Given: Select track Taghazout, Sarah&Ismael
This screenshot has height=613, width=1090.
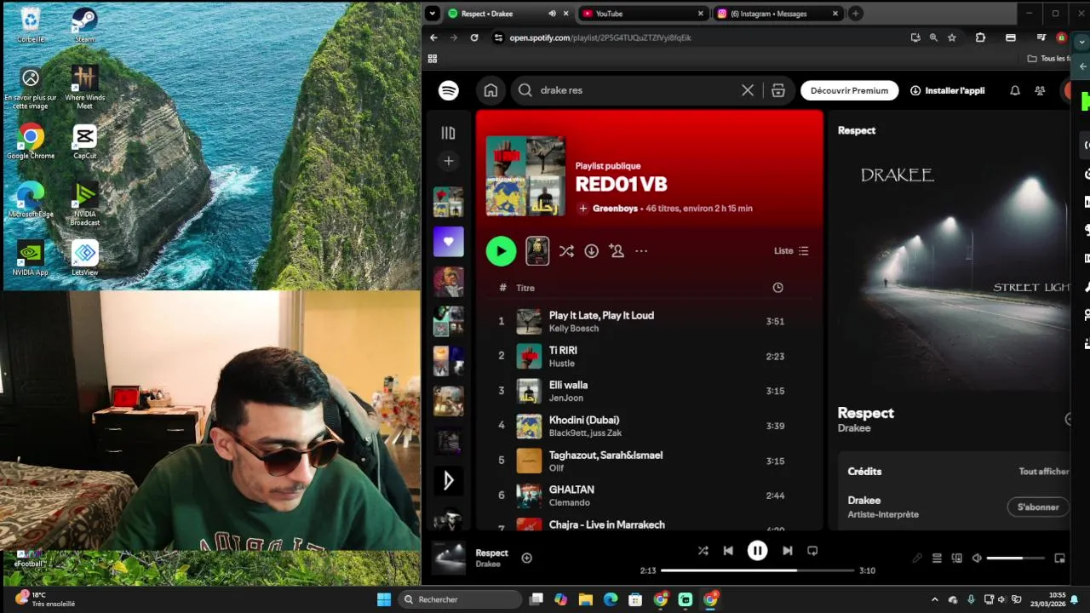Looking at the screenshot, I should tap(605, 455).
